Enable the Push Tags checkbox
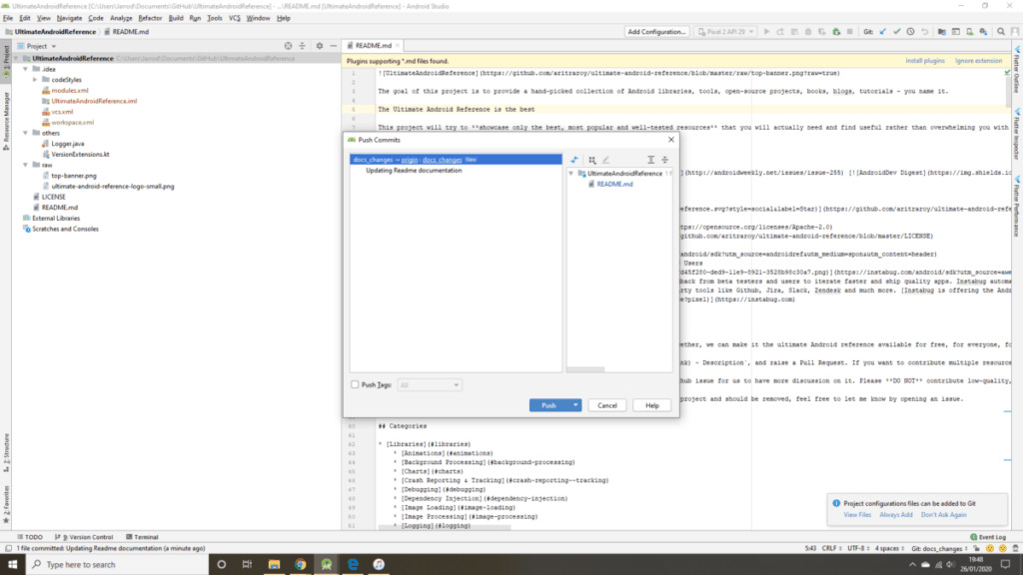Screen dimensions: 1023x575 pyautogui.click(x=355, y=383)
